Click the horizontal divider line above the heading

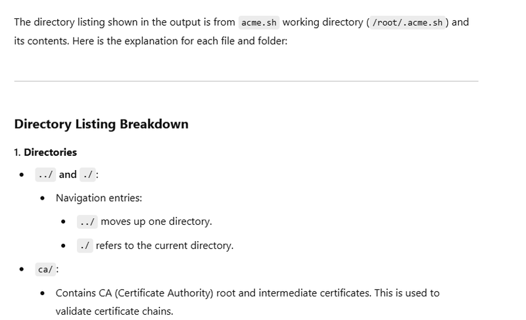tap(246, 81)
